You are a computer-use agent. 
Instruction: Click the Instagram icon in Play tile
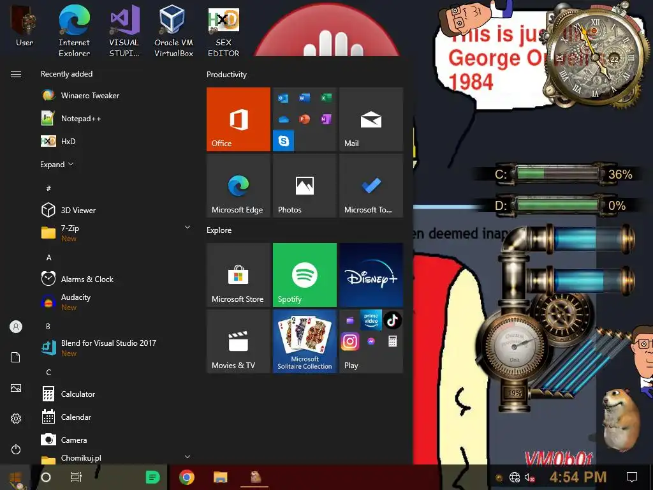(350, 341)
